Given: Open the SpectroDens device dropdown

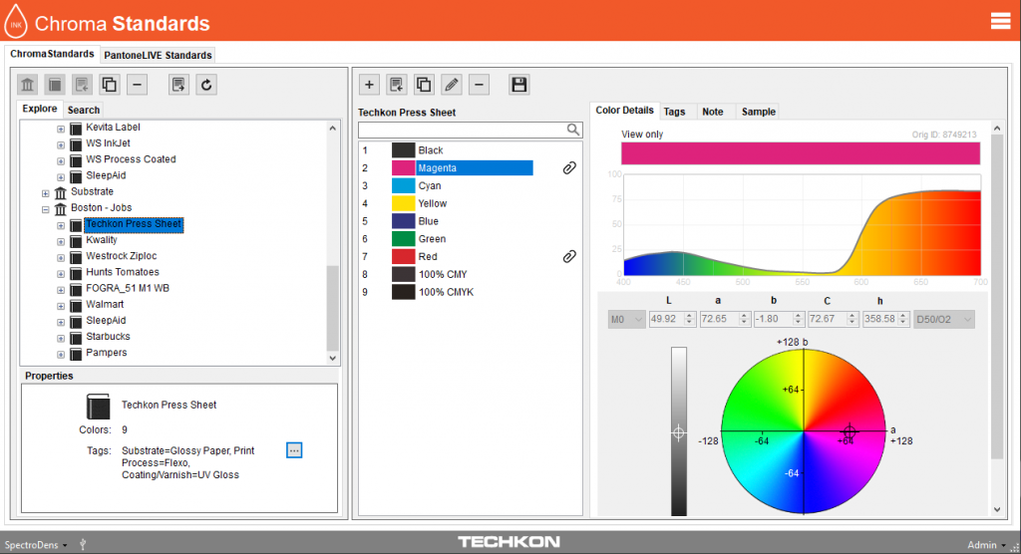Looking at the screenshot, I should click(x=36, y=545).
